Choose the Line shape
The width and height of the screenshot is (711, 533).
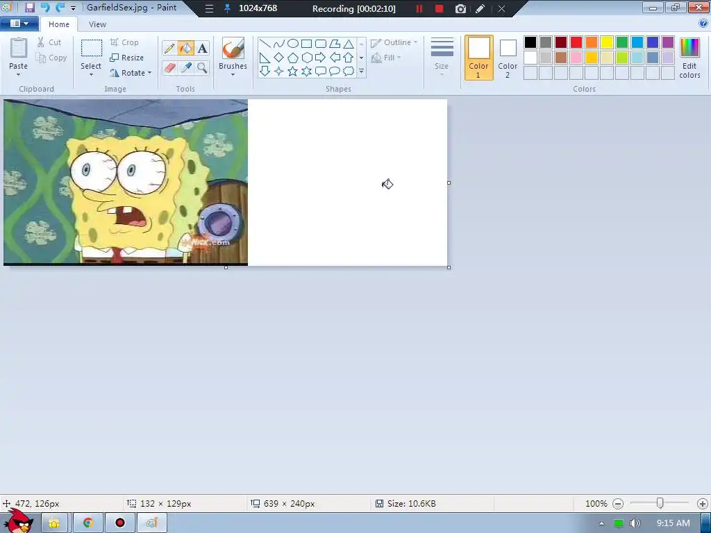click(265, 44)
